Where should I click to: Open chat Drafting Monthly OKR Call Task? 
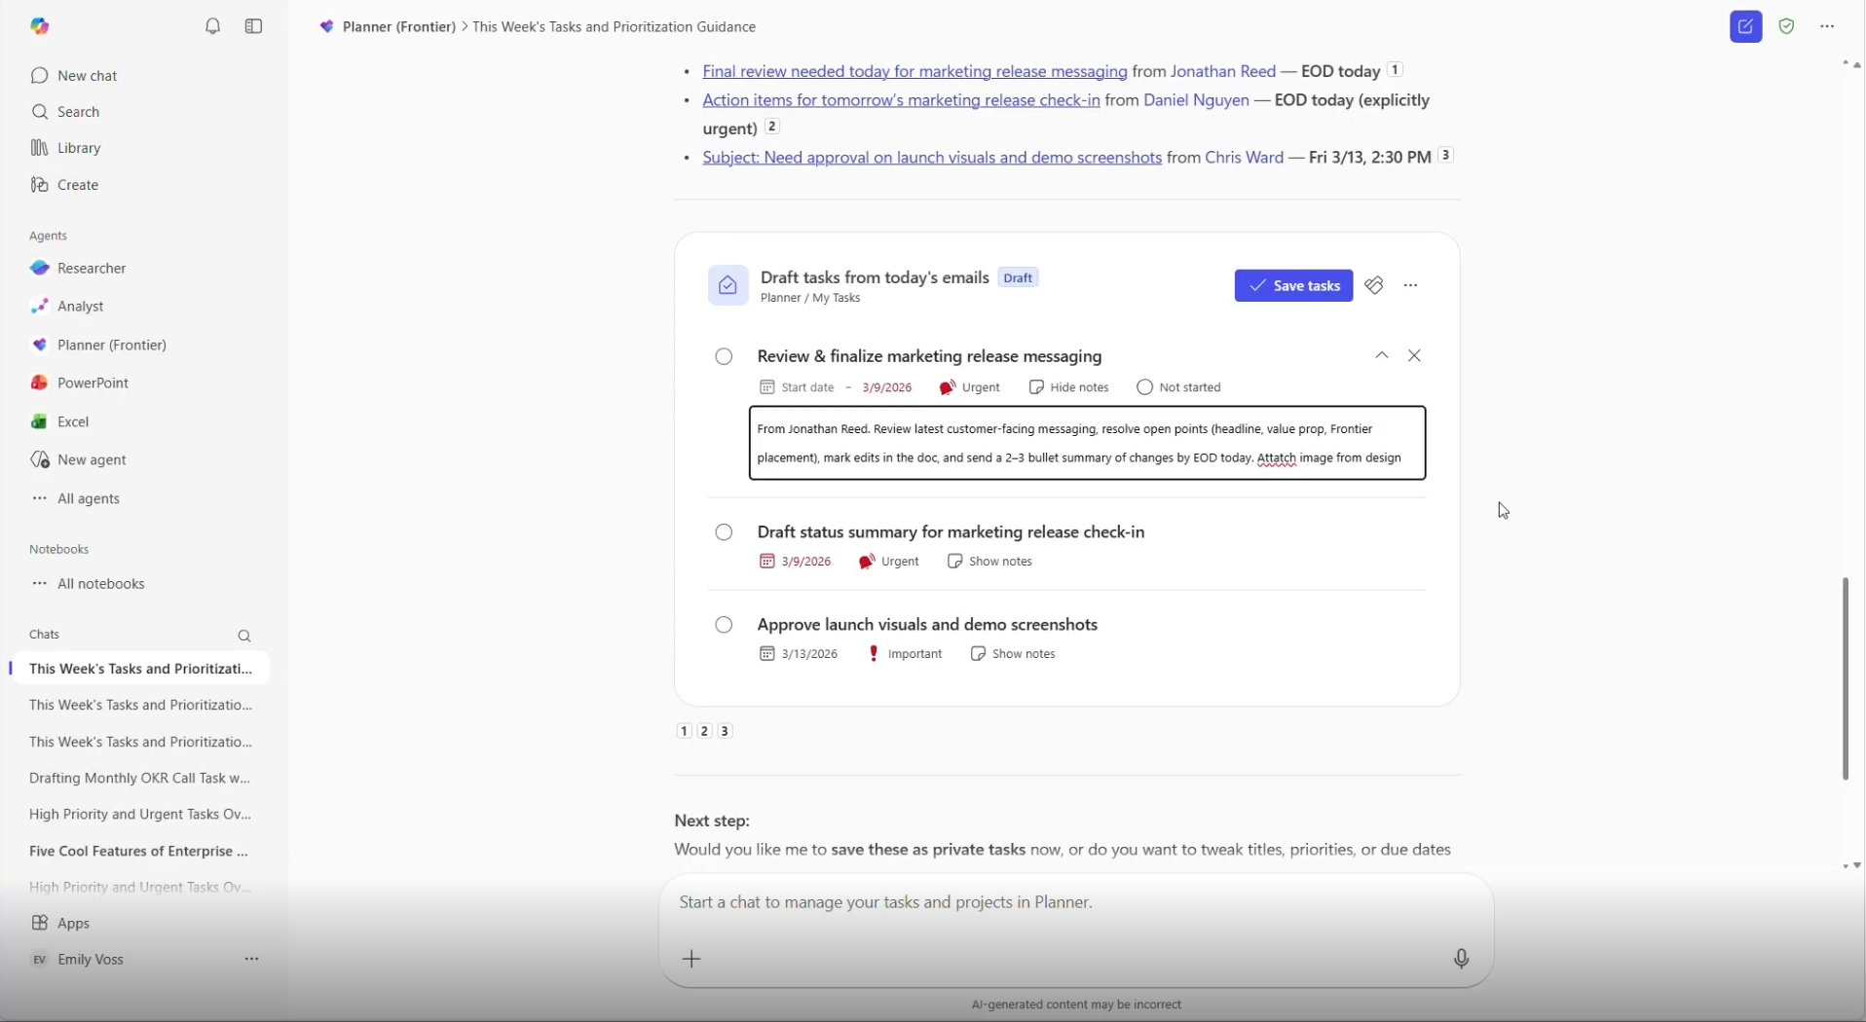140,779
